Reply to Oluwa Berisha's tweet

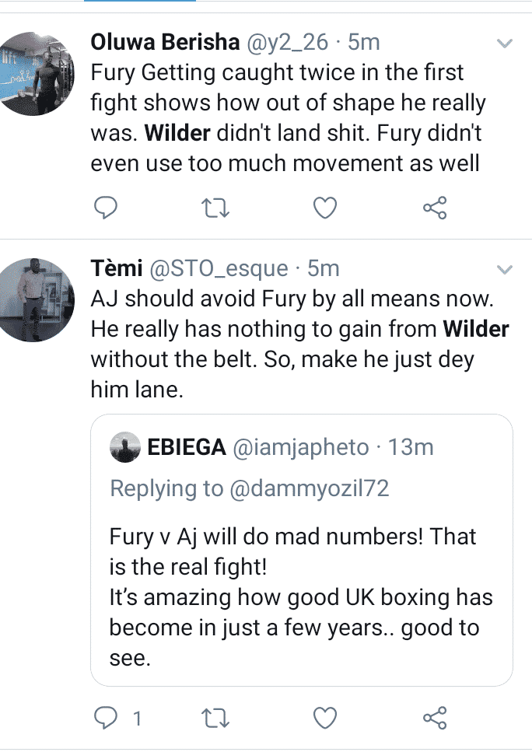[x=106, y=208]
